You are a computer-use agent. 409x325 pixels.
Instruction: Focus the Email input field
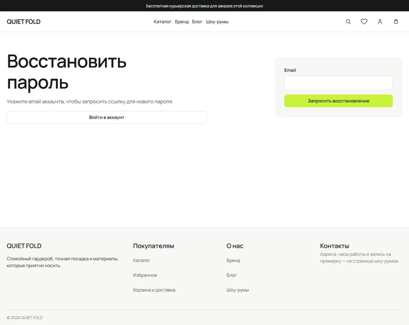tap(338, 83)
